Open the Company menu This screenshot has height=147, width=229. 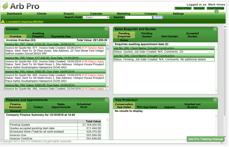click(x=151, y=14)
